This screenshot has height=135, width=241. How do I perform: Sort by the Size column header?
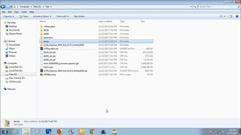coord(143,21)
